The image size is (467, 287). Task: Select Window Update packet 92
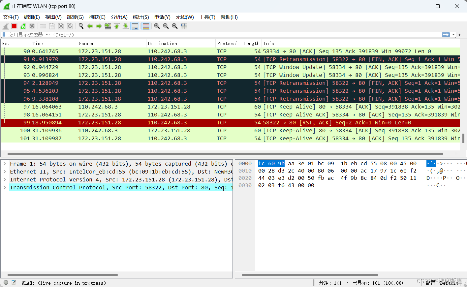230,67
